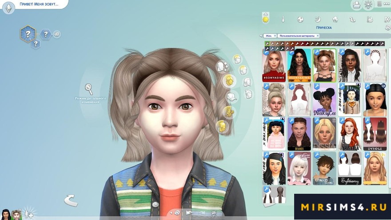Switch to sleepwear moon tab
The width and height of the screenshot is (391, 220).
click(318, 19)
